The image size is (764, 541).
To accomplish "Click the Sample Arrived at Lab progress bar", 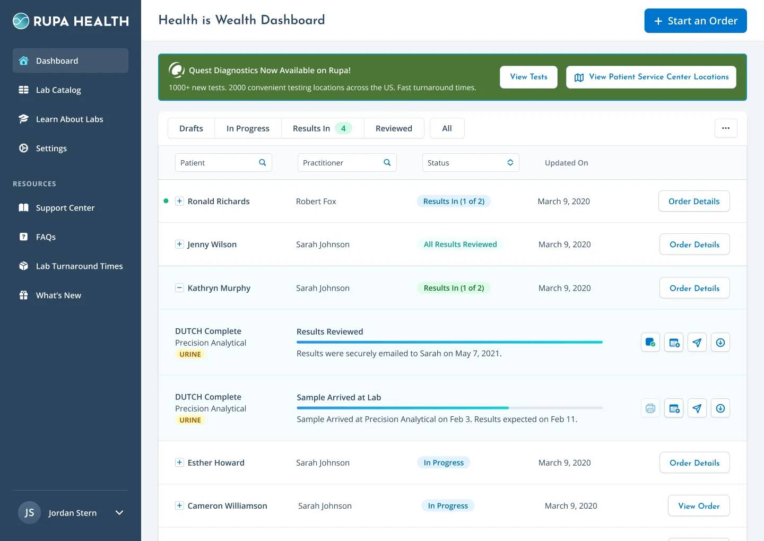I will [449, 408].
